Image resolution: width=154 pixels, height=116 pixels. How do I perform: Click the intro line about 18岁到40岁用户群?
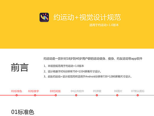click(93, 59)
